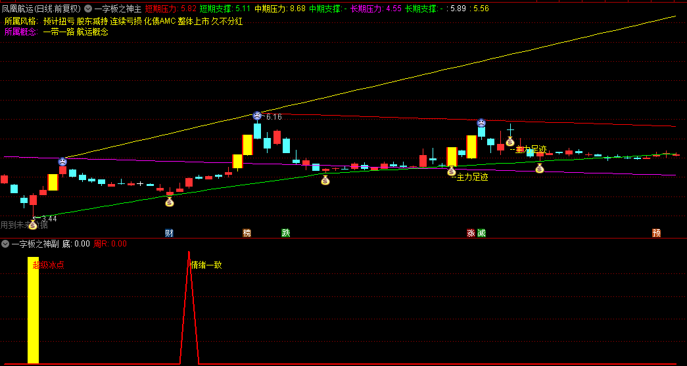Open the green 跌 event marker
Screen dimensions: 687x366
(286, 233)
